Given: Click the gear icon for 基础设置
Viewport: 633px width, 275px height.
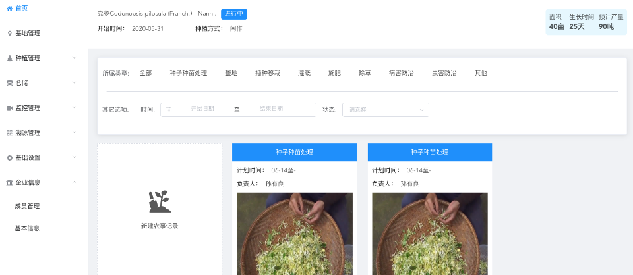Looking at the screenshot, I should (x=10, y=158).
